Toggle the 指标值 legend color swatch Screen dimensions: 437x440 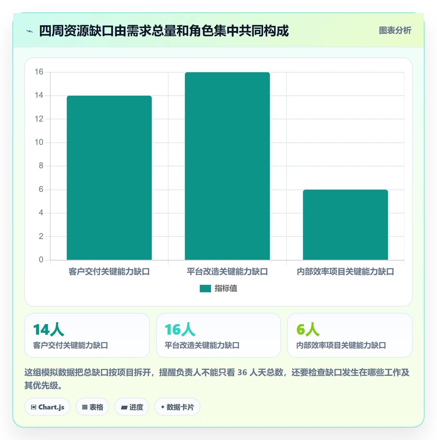tap(205, 289)
